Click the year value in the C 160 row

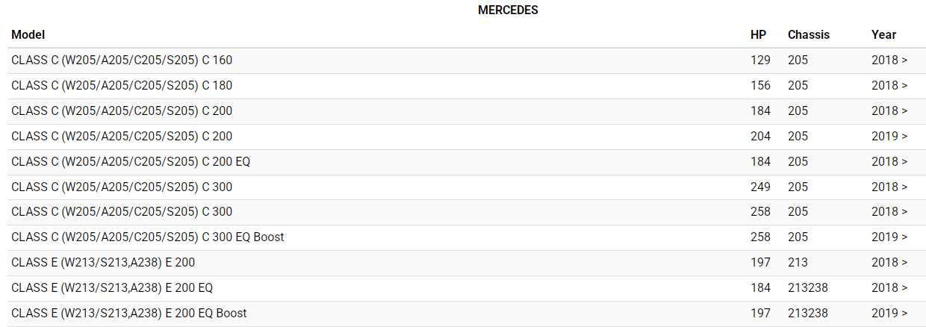889,60
